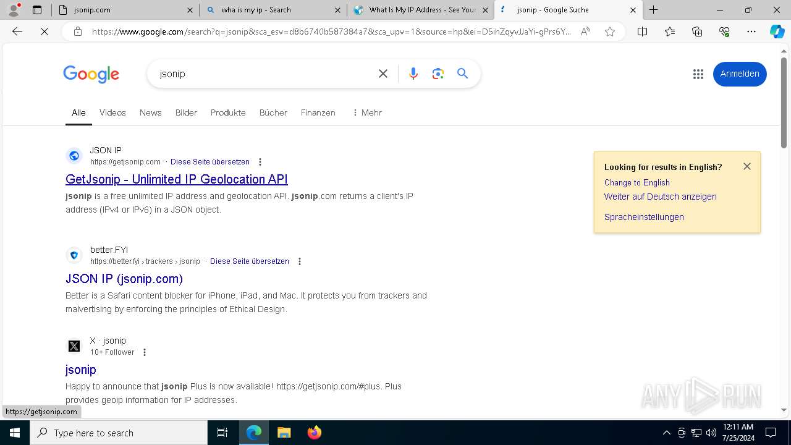
Task: Open the Google apps grid
Action: click(x=698, y=74)
